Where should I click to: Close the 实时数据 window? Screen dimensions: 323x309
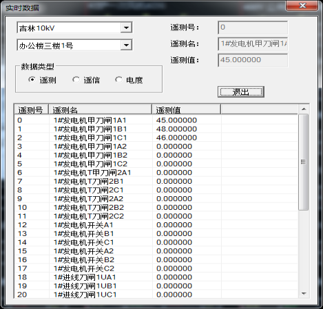point(302,6)
